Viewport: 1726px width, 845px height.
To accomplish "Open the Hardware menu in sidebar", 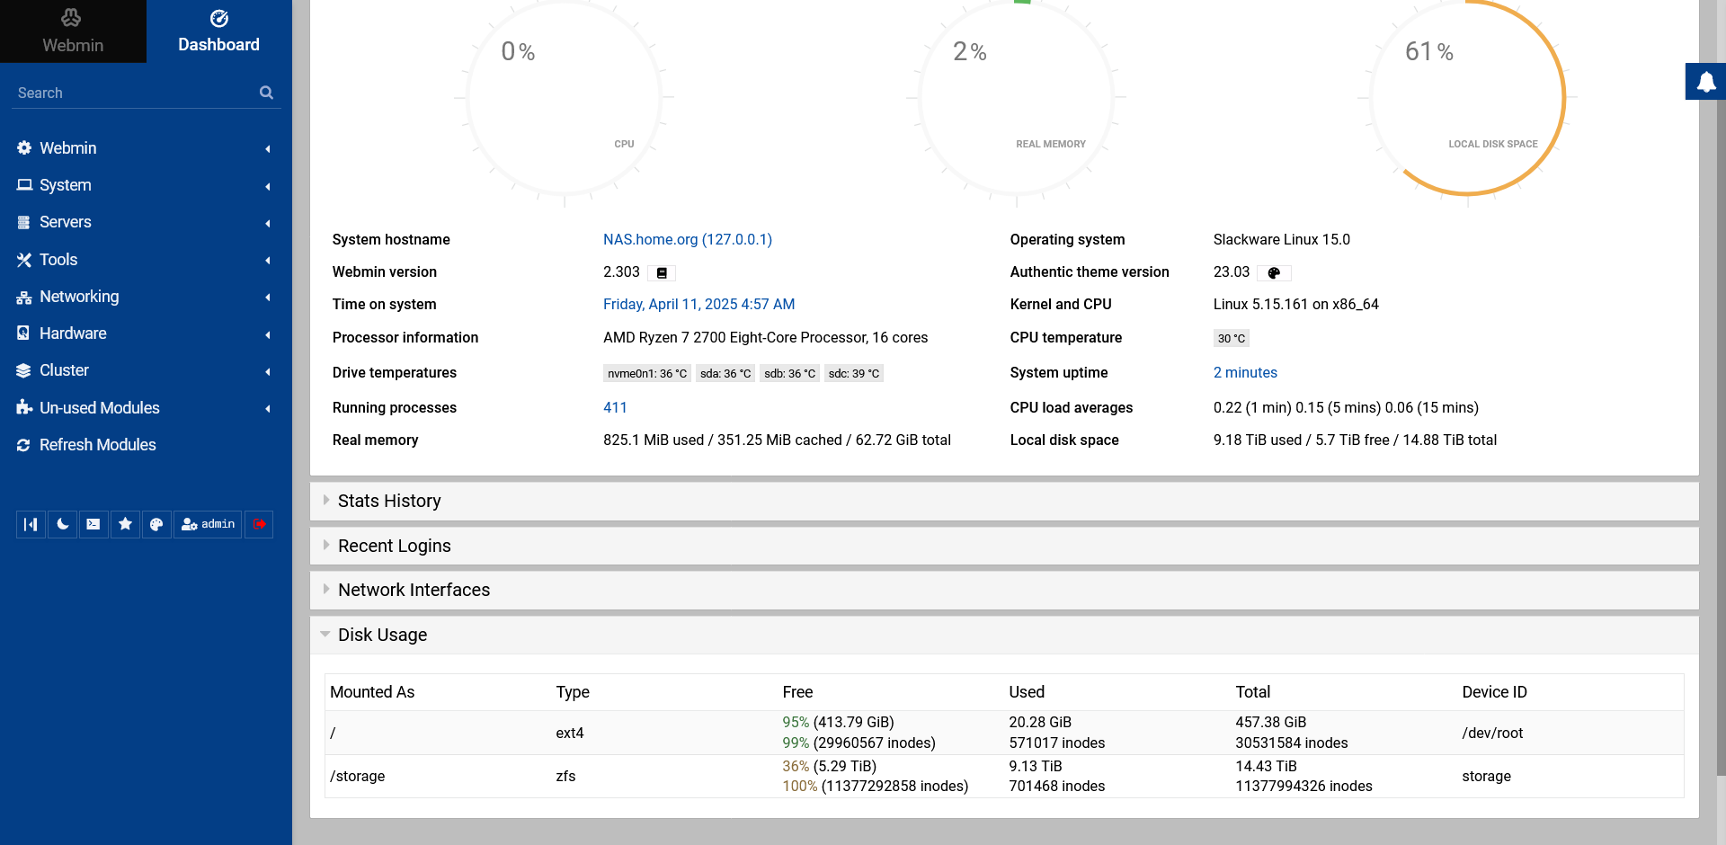I will pyautogui.click(x=73, y=334).
